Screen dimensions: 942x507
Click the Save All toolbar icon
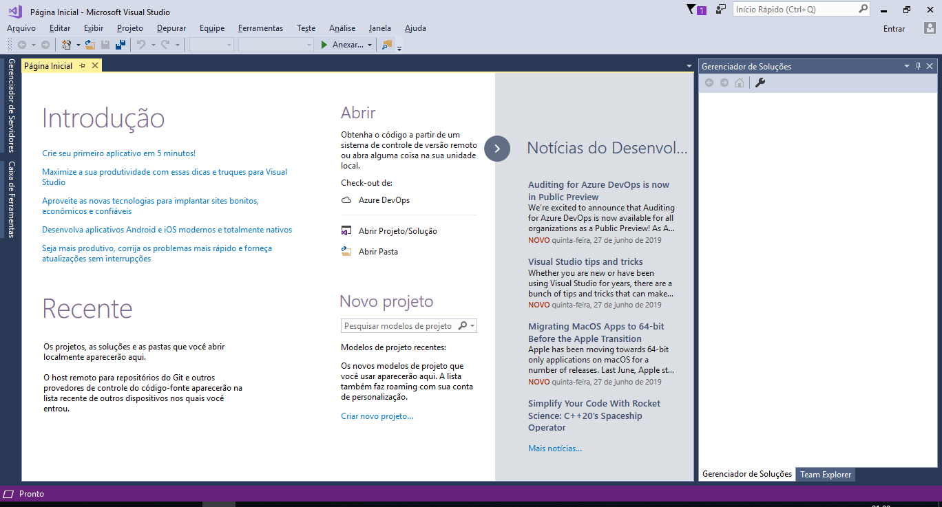pos(121,45)
